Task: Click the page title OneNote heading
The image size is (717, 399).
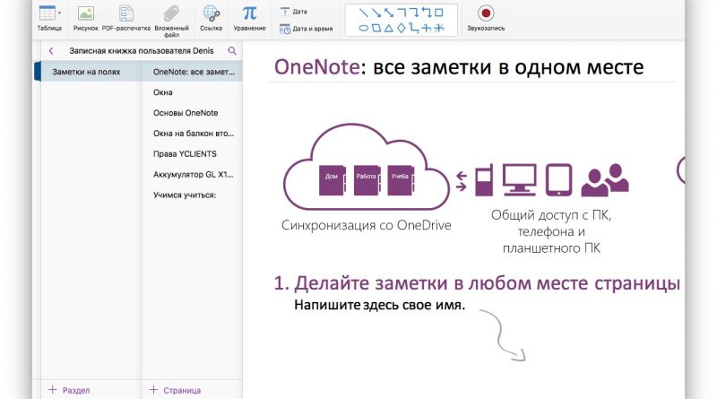Action: 458,66
